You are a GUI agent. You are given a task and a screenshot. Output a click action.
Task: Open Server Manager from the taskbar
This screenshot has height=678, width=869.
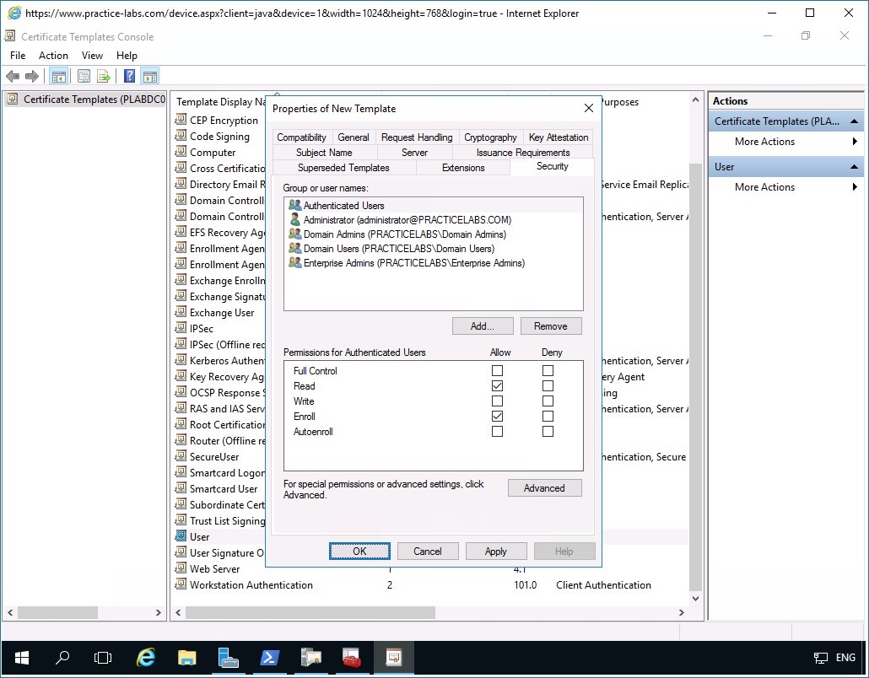228,658
